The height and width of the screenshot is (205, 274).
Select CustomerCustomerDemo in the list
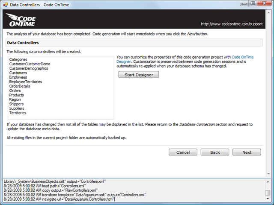(x=30, y=64)
